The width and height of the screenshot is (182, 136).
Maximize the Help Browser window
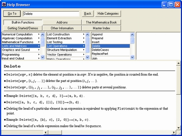coord(171,5)
